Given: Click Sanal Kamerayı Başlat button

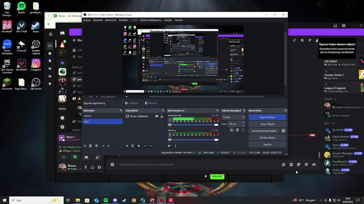Looking at the screenshot, I should pyautogui.click(x=264, y=131).
